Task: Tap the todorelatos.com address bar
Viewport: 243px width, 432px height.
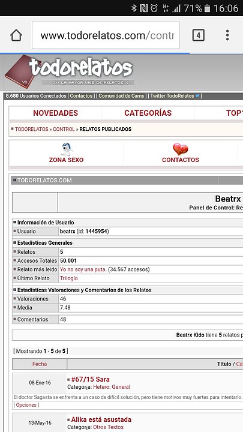Action: (106, 35)
